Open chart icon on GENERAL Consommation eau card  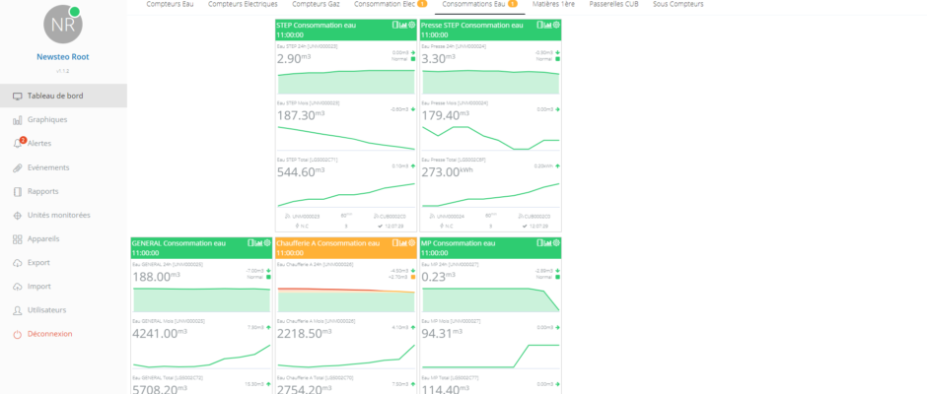(259, 242)
